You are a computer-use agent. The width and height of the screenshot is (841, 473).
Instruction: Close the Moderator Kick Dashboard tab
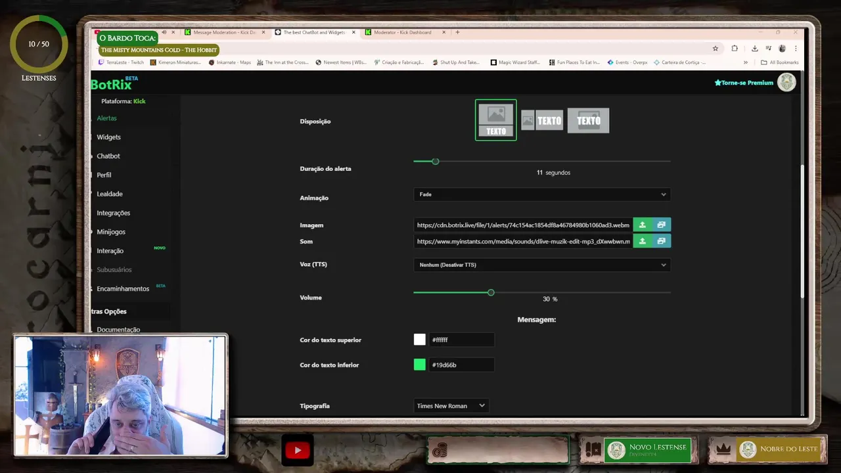click(445, 32)
